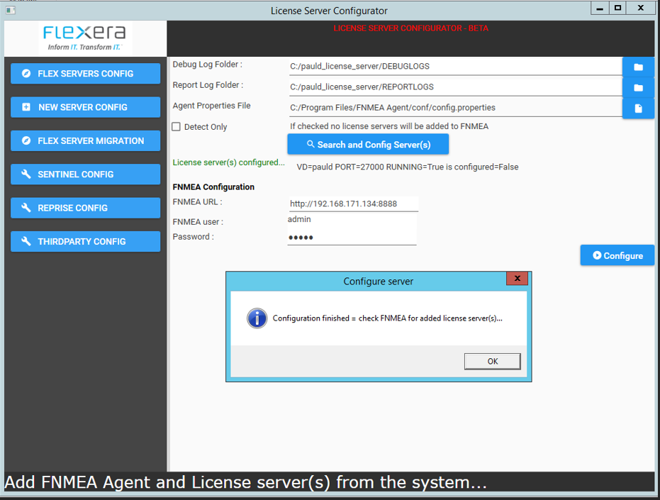The image size is (660, 500).
Task: Click the Configure button
Action: coord(617,255)
